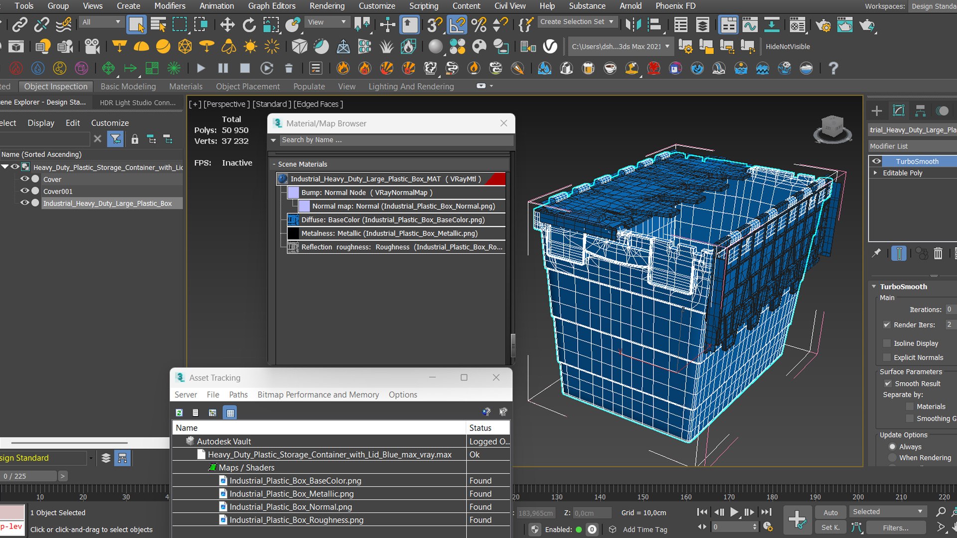Switch to Lighting And Rendering tab

[x=411, y=86]
